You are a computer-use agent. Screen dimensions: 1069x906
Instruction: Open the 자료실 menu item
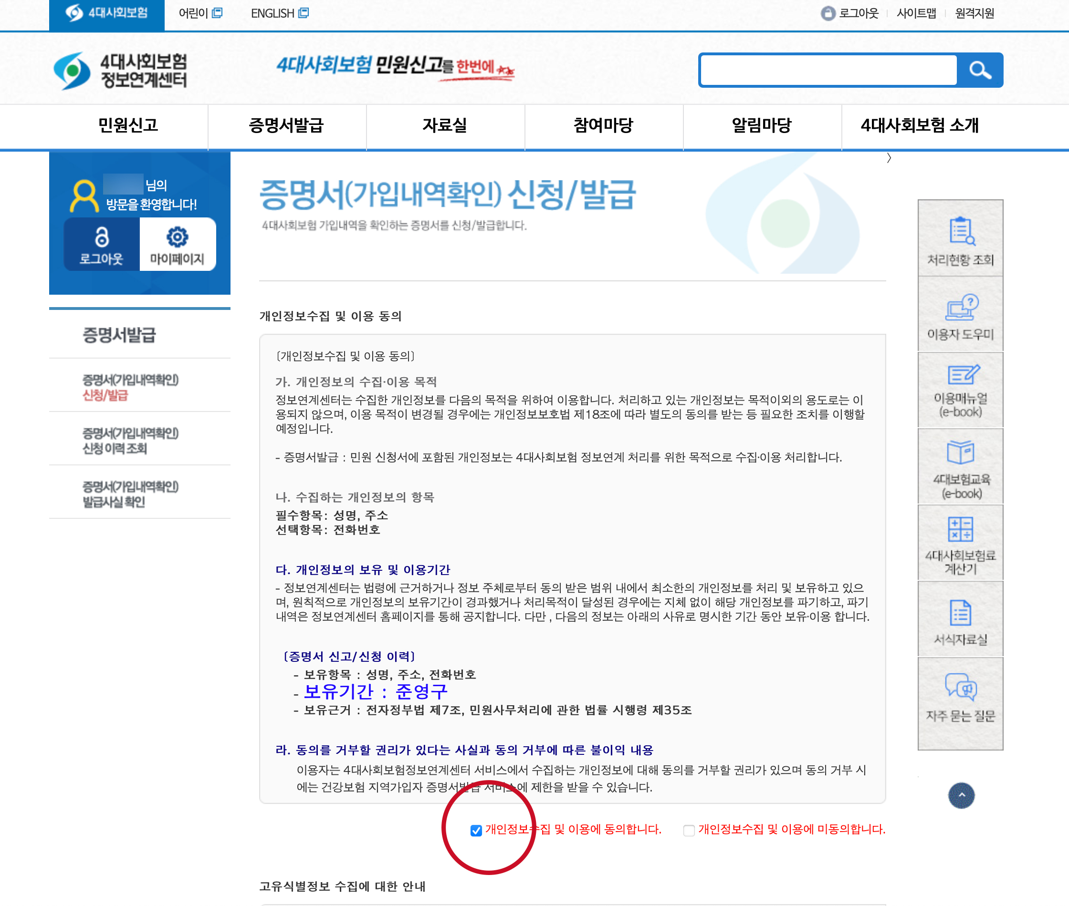445,125
